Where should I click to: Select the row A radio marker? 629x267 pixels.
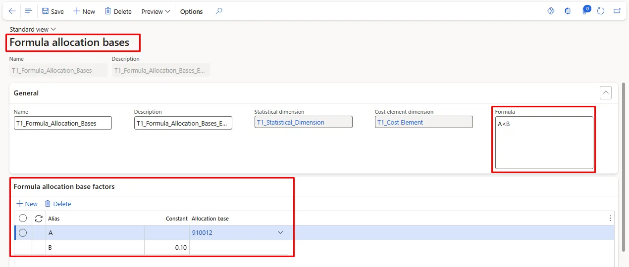23,233
